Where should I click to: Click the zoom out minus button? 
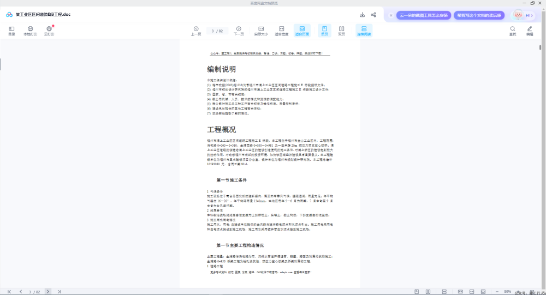[497, 292]
